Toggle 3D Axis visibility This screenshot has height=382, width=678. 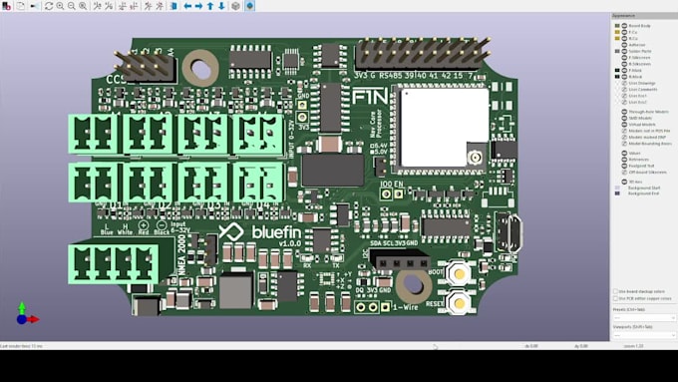[624, 182]
